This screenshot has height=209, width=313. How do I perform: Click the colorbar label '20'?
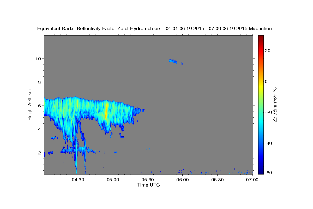(267, 51)
